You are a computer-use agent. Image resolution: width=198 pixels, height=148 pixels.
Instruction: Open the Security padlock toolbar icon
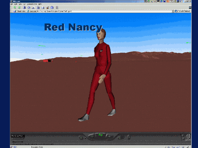pyautogui.click(x=48, y=8)
